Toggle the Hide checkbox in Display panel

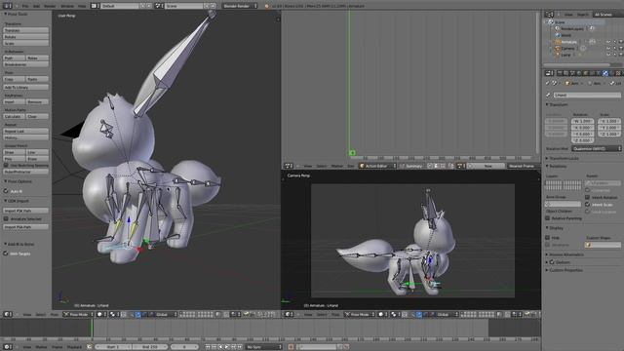[x=548, y=237]
